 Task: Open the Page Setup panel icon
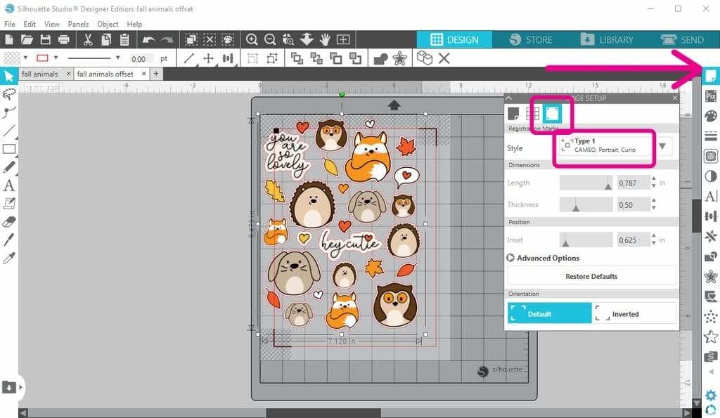point(711,75)
